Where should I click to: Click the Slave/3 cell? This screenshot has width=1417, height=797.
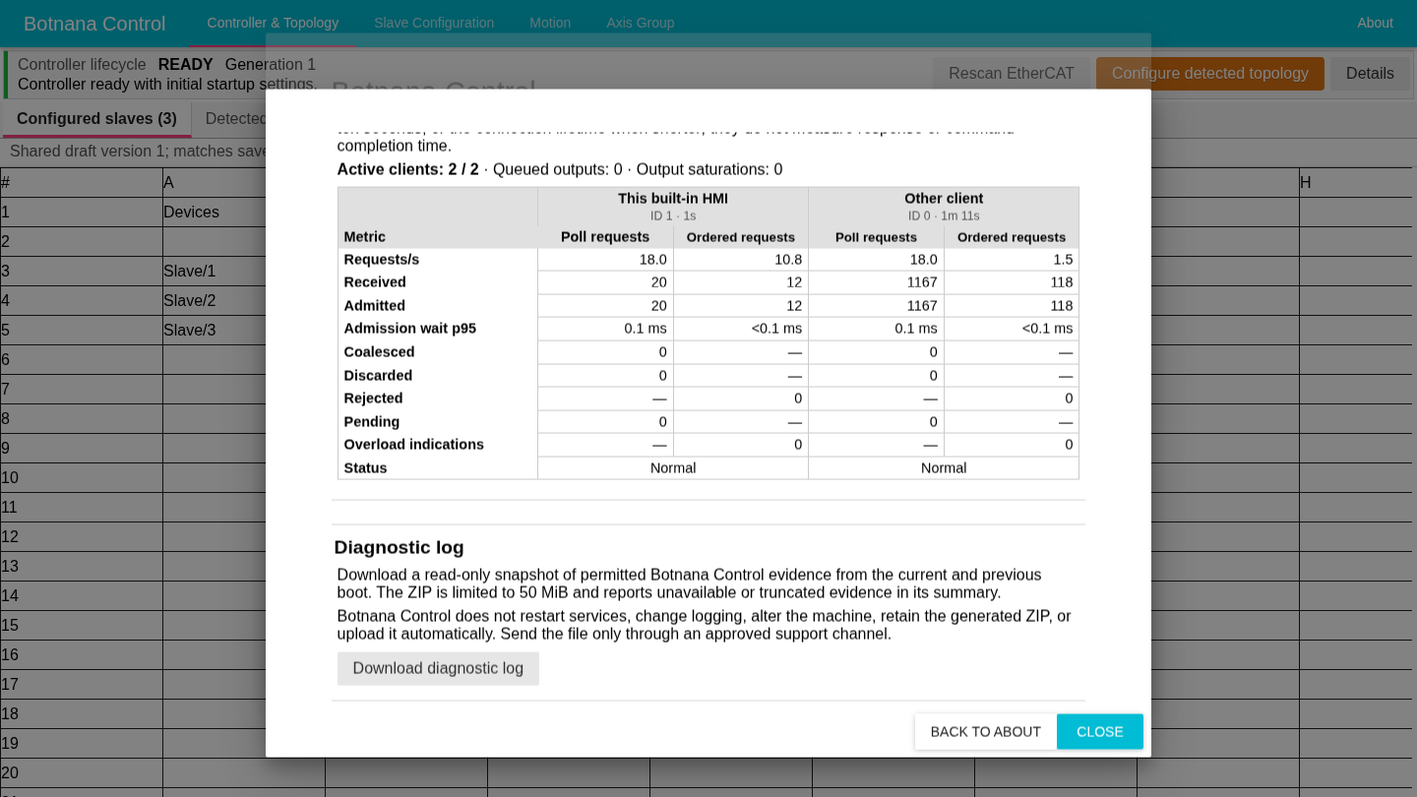[244, 331]
